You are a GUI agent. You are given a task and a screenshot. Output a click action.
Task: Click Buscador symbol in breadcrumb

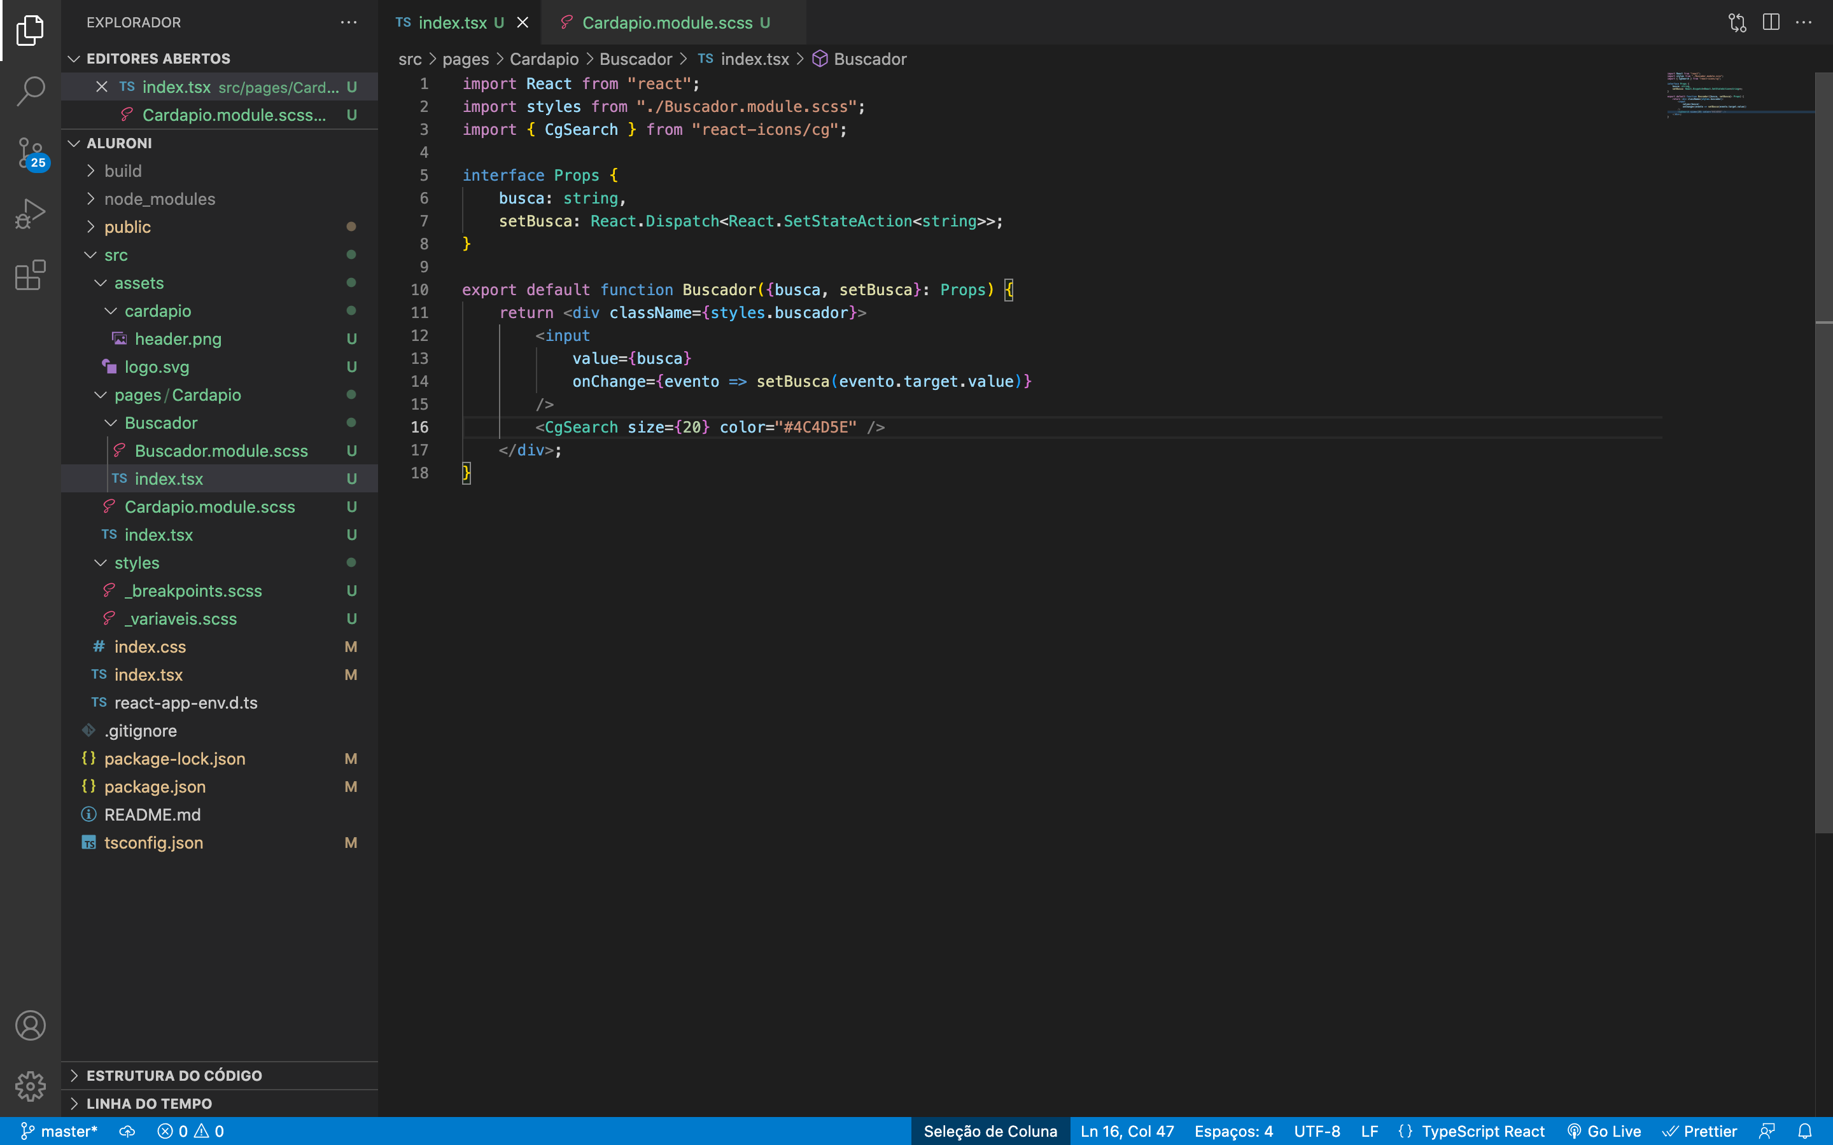point(860,59)
